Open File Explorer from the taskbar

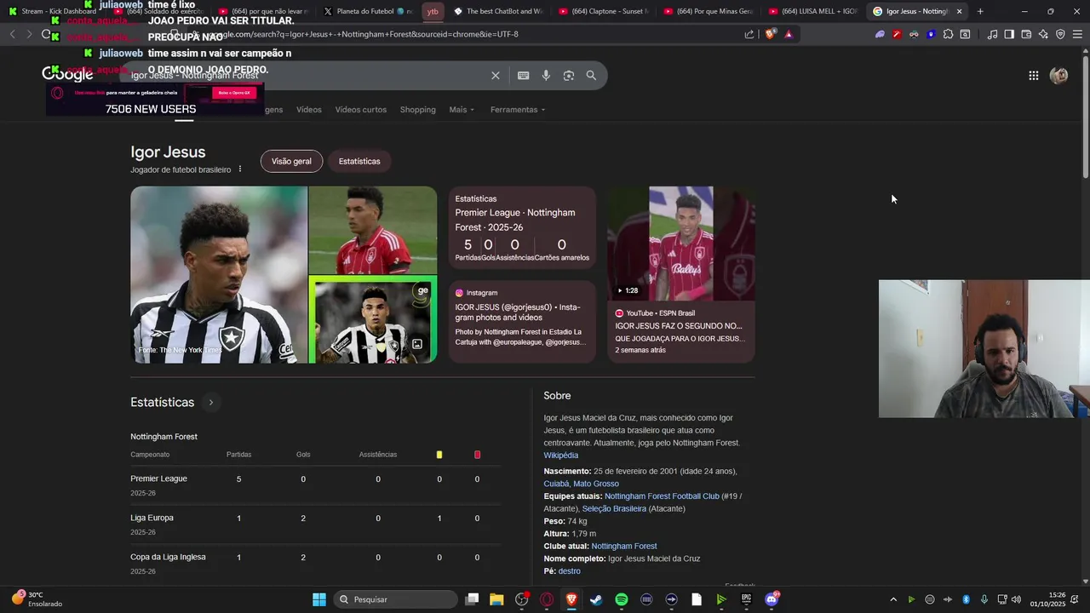(496, 599)
